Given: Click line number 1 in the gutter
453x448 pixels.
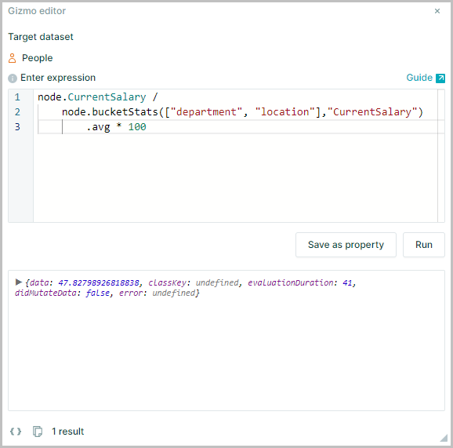Looking at the screenshot, I should (x=17, y=97).
